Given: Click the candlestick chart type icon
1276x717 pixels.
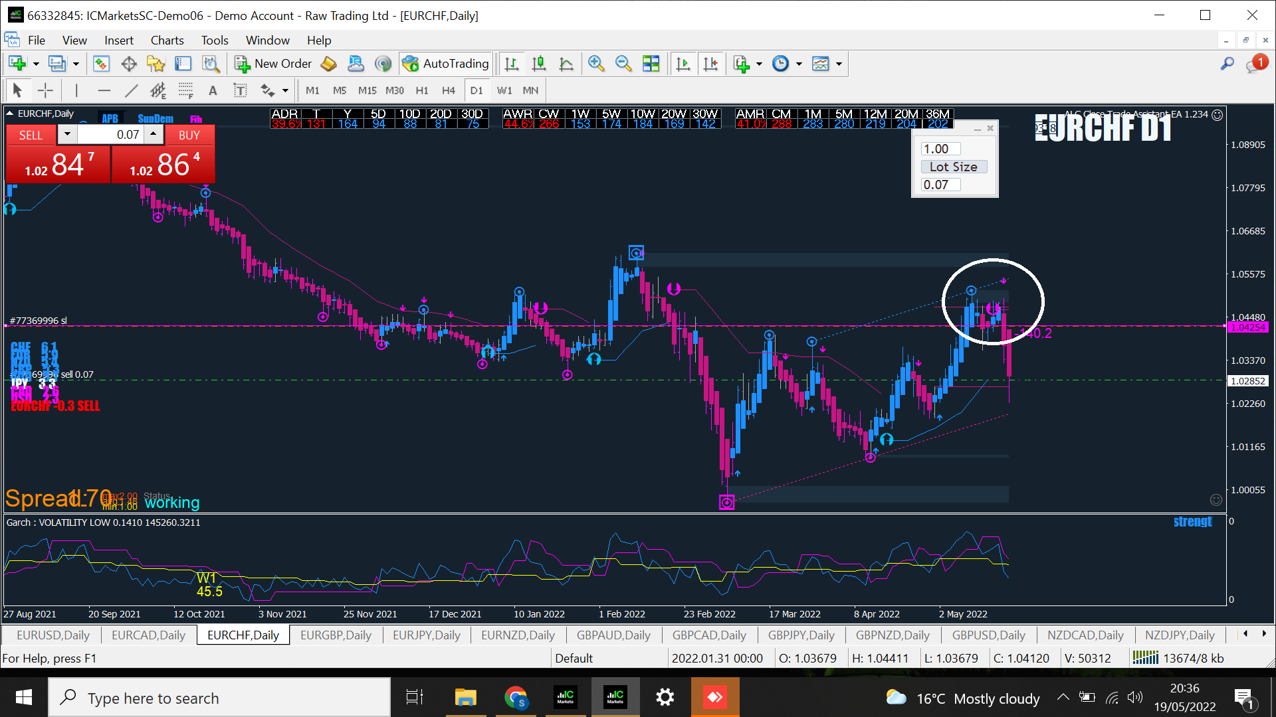Looking at the screenshot, I should tap(539, 64).
